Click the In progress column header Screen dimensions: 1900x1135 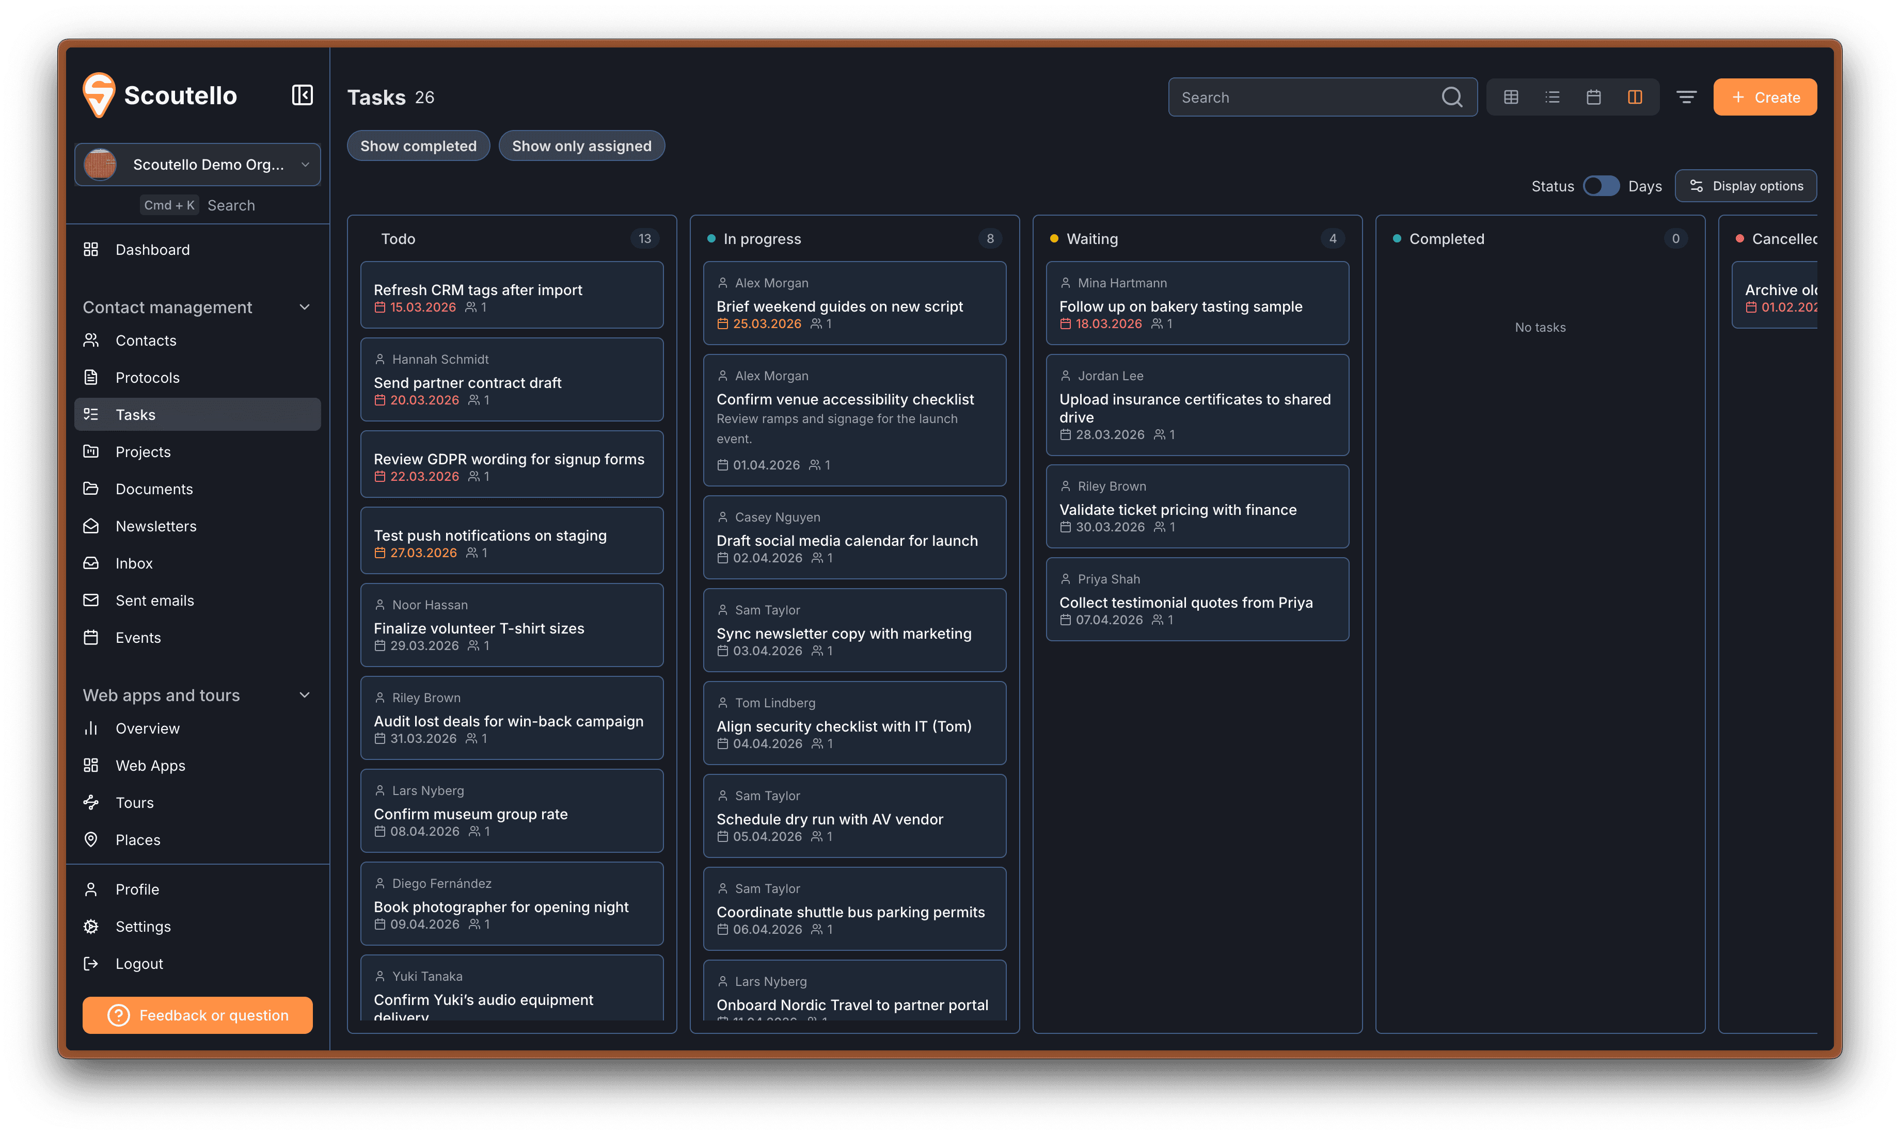(854, 239)
